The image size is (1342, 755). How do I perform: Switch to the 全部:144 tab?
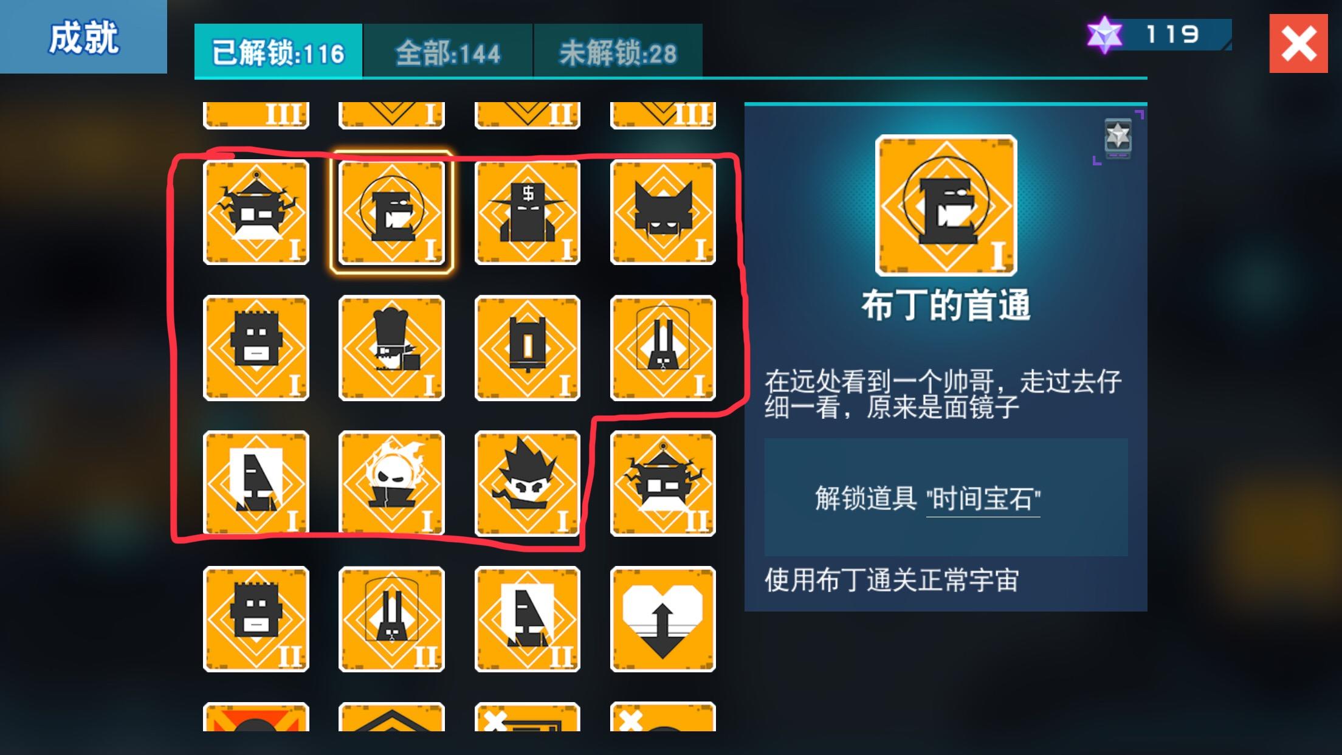click(448, 52)
